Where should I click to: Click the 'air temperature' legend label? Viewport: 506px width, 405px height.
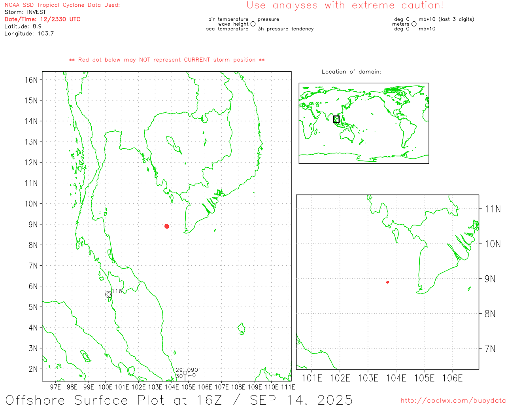[228, 19]
